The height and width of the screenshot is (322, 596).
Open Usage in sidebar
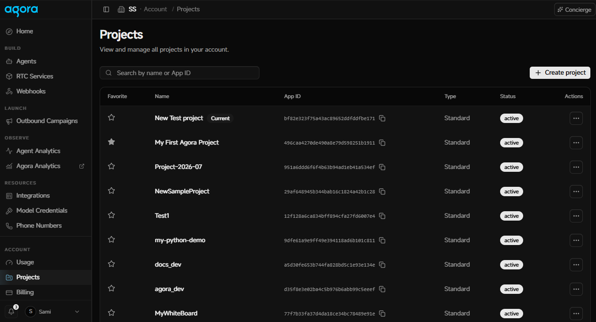point(46,262)
